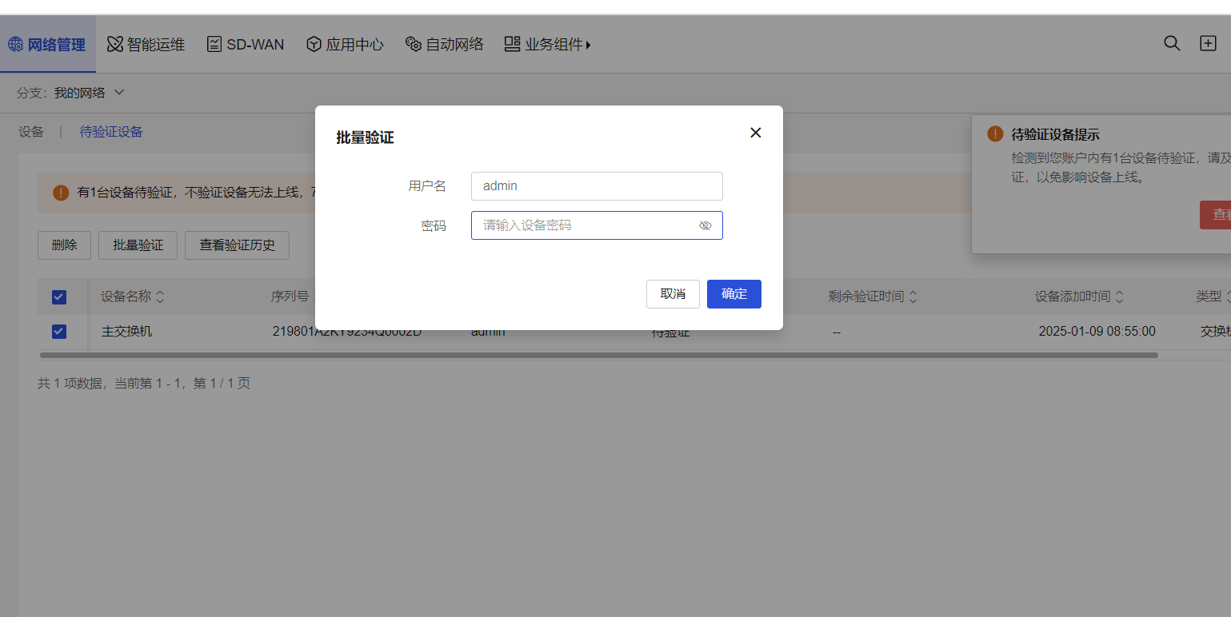
Task: Expand the 业务组件 menu
Action: [547, 45]
